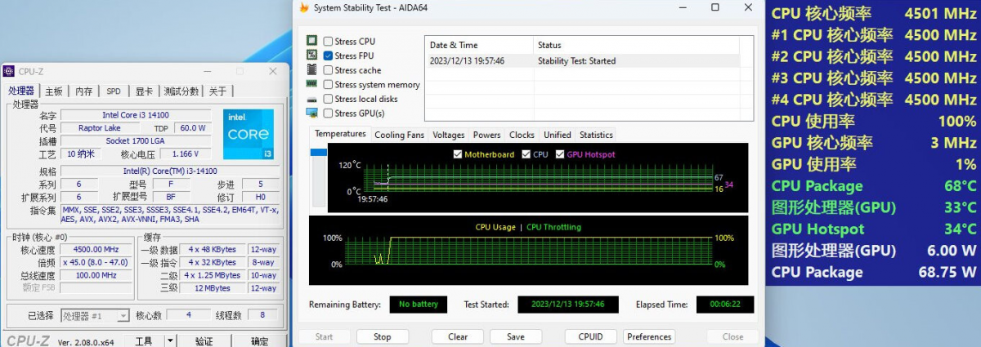The image size is (981, 347).
Task: Click the Intel Core i3 logo badge
Action: pos(249,135)
